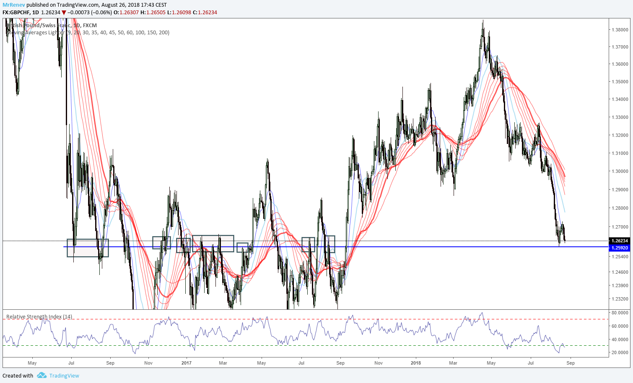Click the 1.27000 price axis label

pyautogui.click(x=620, y=227)
